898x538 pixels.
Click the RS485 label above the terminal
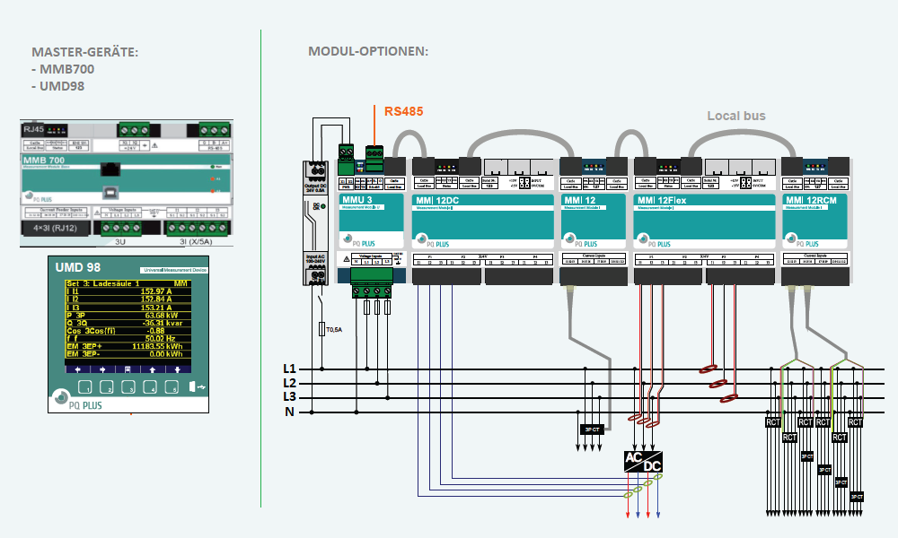point(402,112)
